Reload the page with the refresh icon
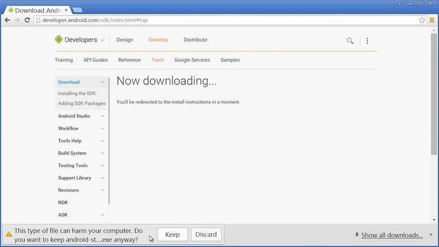The width and height of the screenshot is (439, 247). 27,20
